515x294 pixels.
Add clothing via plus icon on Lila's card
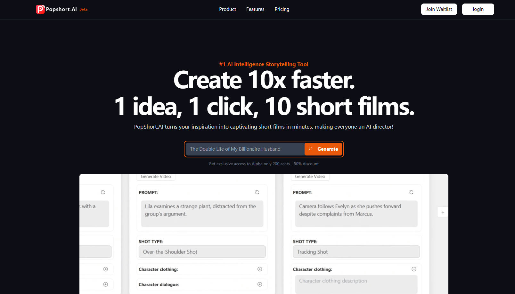260,269
